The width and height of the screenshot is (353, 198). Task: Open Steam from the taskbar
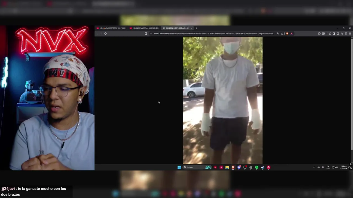click(263, 167)
